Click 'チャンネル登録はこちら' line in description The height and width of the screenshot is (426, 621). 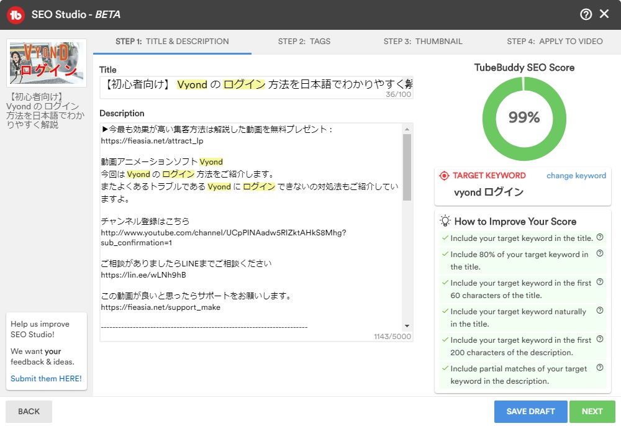145,221
